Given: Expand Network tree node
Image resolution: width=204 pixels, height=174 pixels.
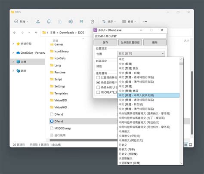Looking at the screenshot, I should click(x=13, y=71).
